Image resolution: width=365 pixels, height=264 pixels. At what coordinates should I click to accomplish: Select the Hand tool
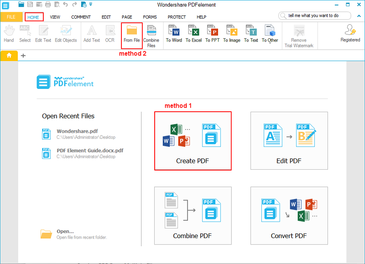[9, 34]
